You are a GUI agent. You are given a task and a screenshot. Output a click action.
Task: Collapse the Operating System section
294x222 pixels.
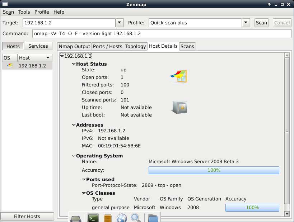74,156
